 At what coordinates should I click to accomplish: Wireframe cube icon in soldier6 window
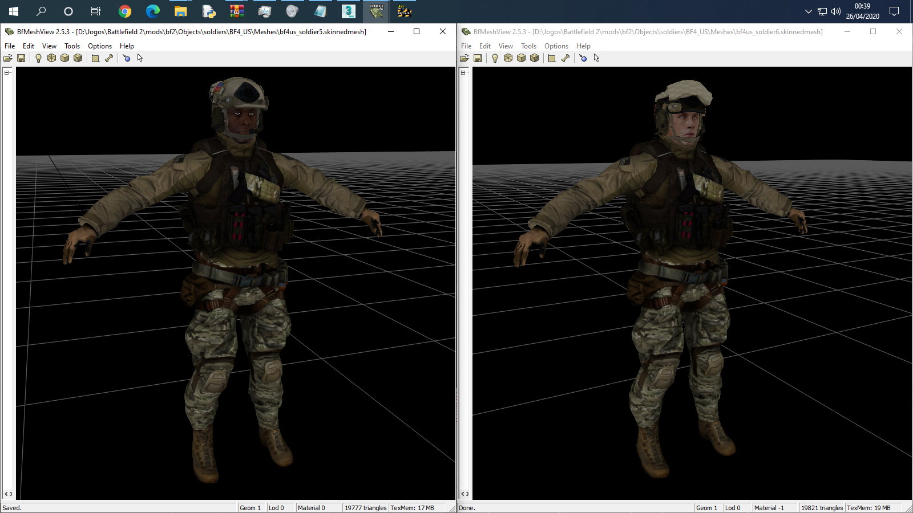[x=508, y=58]
